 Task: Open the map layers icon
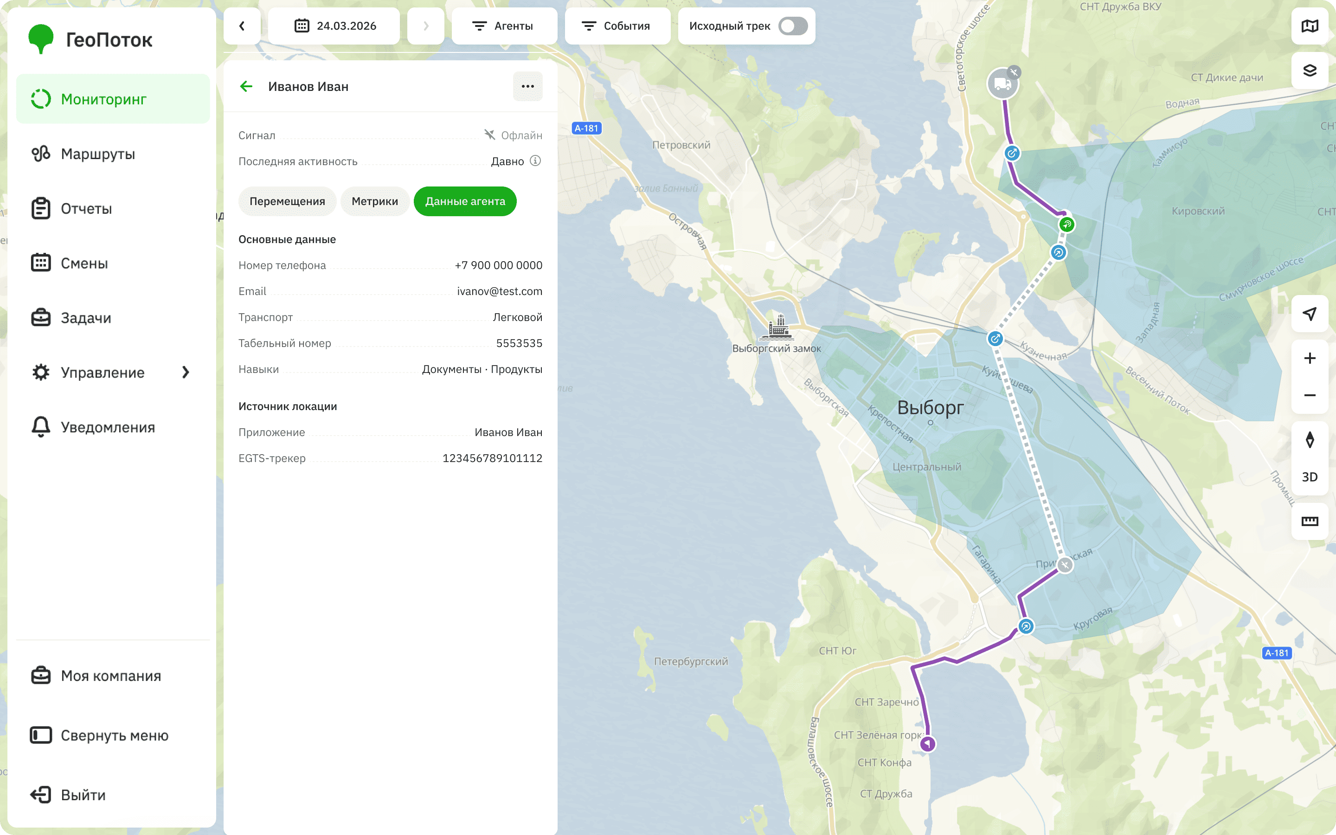tap(1310, 70)
